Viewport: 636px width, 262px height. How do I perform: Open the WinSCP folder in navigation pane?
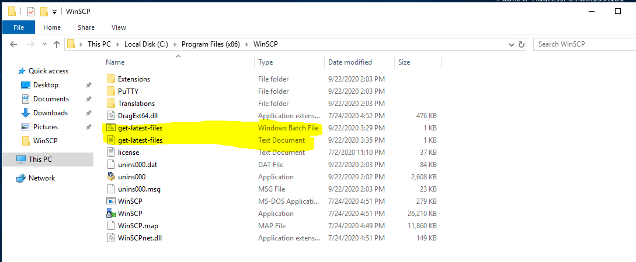pyautogui.click(x=46, y=141)
